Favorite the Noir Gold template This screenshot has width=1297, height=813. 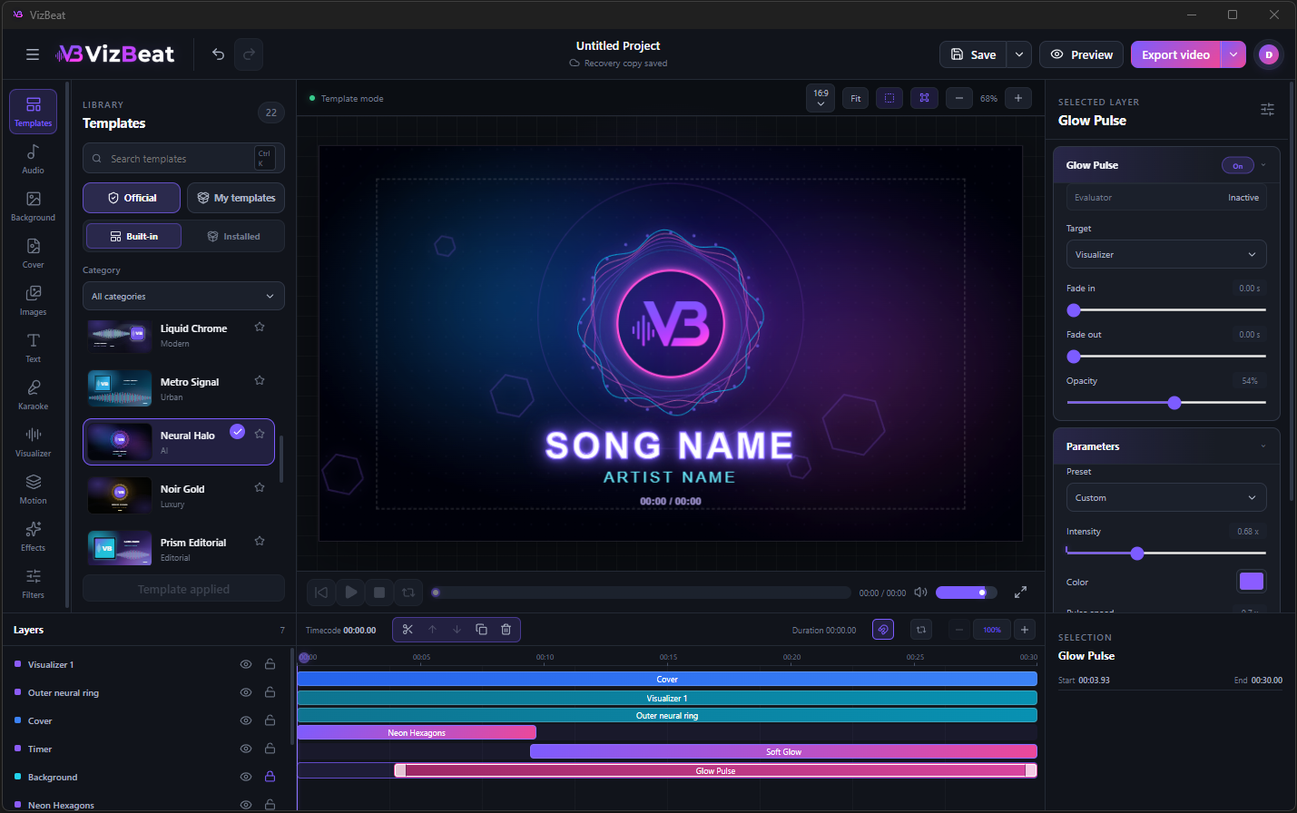[260, 487]
